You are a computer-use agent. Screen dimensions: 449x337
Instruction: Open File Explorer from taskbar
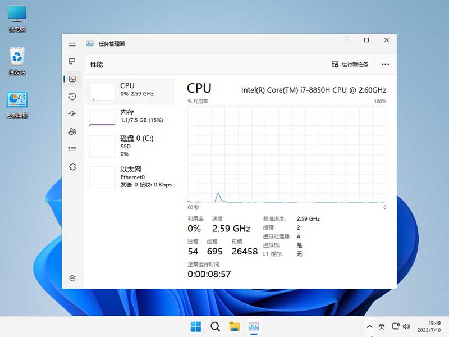pyautogui.click(x=234, y=326)
